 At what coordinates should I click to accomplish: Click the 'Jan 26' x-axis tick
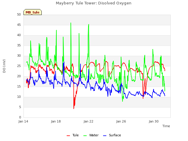[x=121, y=121]
